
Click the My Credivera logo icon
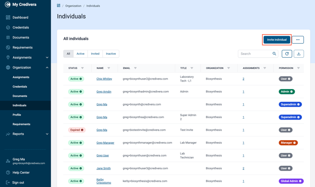pyautogui.click(x=8, y=4)
